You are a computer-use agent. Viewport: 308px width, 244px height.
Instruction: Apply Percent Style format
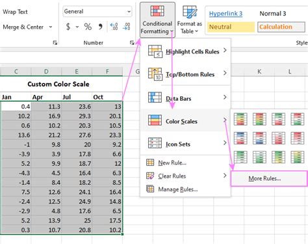coord(88,27)
